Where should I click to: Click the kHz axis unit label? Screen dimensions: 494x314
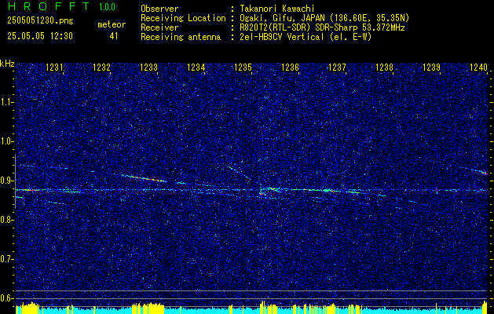point(7,64)
